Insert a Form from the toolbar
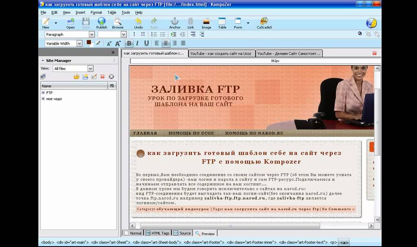The width and height of the screenshot is (417, 247). point(238,23)
